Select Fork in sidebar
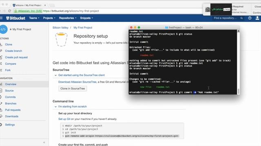 [8, 70]
